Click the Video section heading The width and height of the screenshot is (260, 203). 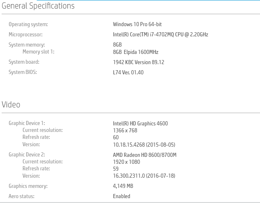click(11, 105)
